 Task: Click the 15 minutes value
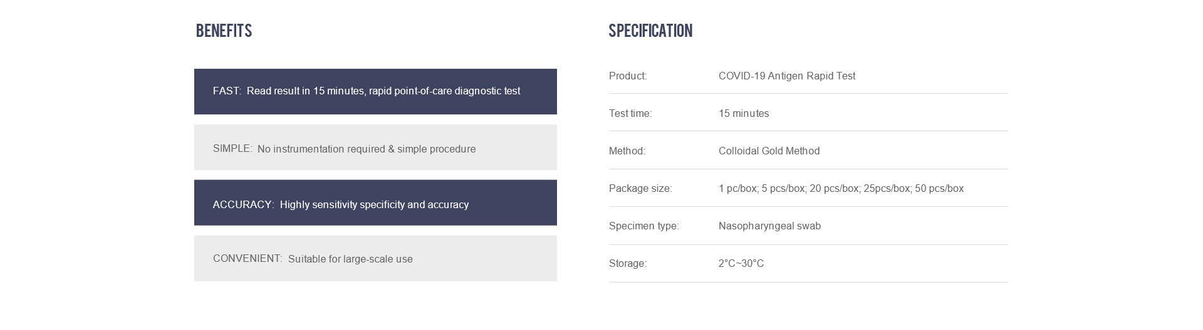(744, 113)
